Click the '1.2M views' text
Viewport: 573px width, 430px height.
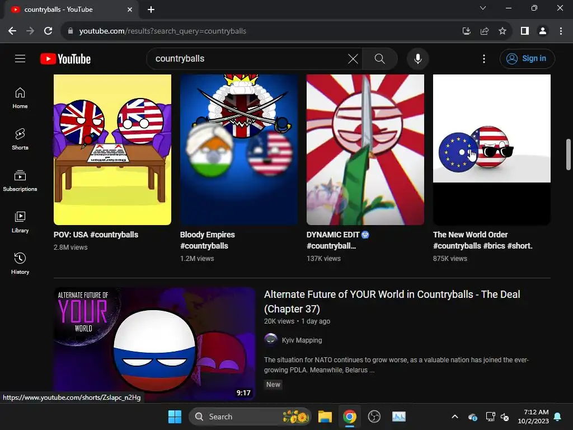[x=197, y=259]
